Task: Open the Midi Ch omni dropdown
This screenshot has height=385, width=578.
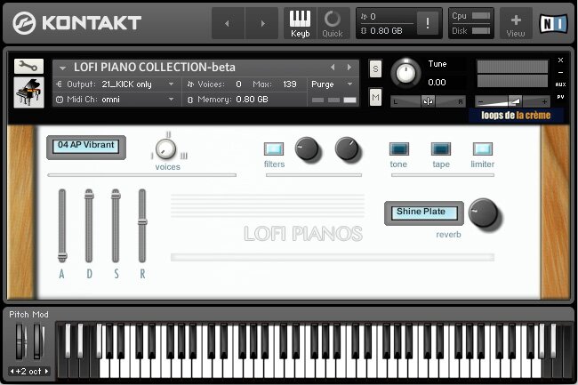Action: click(119, 99)
